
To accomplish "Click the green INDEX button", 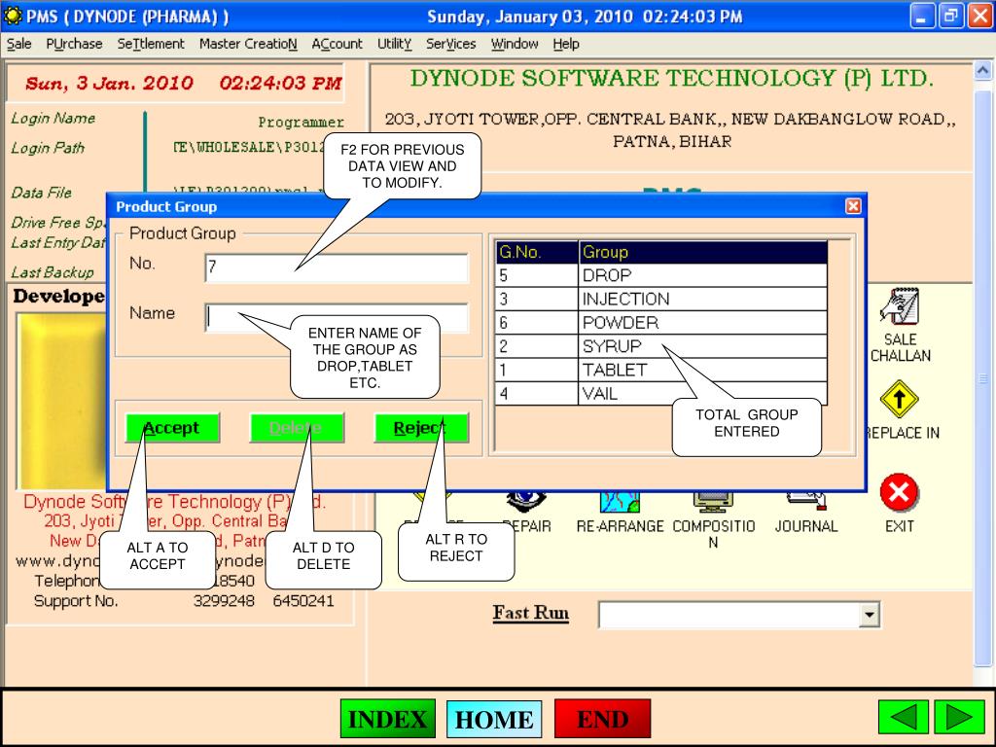I will 387,719.
